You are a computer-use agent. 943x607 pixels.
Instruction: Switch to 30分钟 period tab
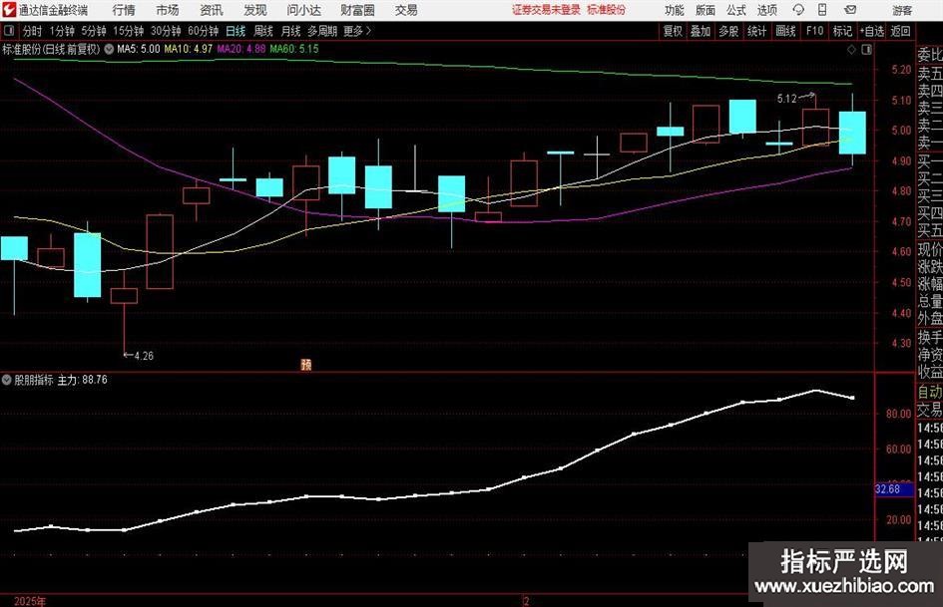click(166, 31)
